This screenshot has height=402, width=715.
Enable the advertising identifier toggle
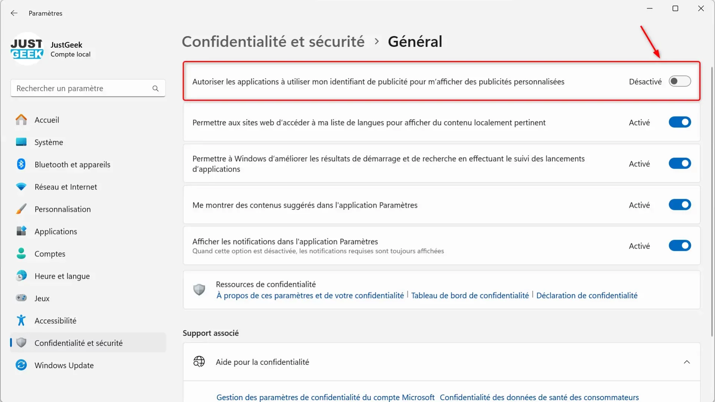[680, 81]
